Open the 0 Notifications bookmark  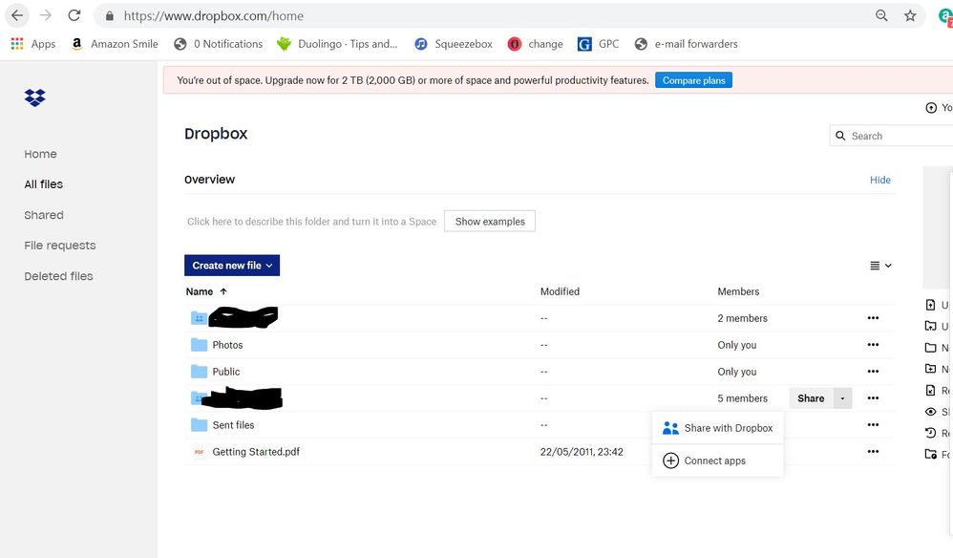point(218,44)
